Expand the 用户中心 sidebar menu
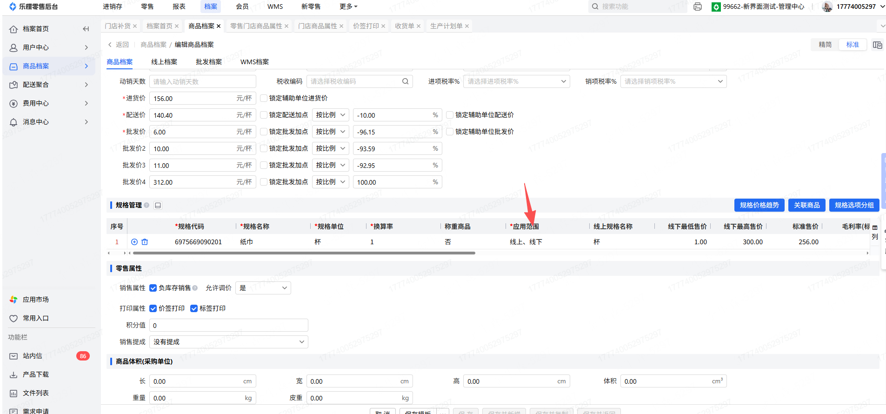Screen dimensions: 886x414 49,47
